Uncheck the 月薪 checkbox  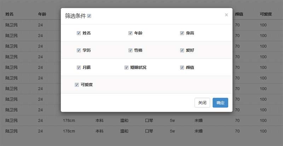click(x=79, y=68)
